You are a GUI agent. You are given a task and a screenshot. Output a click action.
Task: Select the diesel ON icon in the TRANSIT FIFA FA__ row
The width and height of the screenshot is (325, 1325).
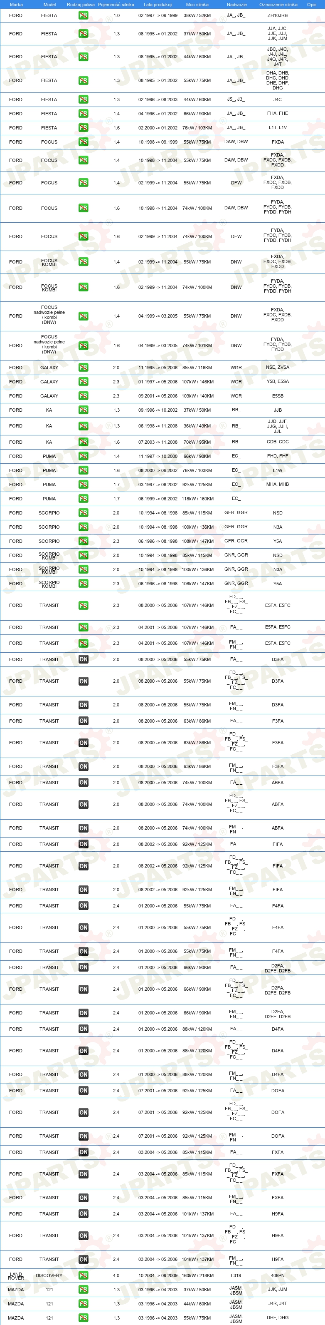(83, 844)
